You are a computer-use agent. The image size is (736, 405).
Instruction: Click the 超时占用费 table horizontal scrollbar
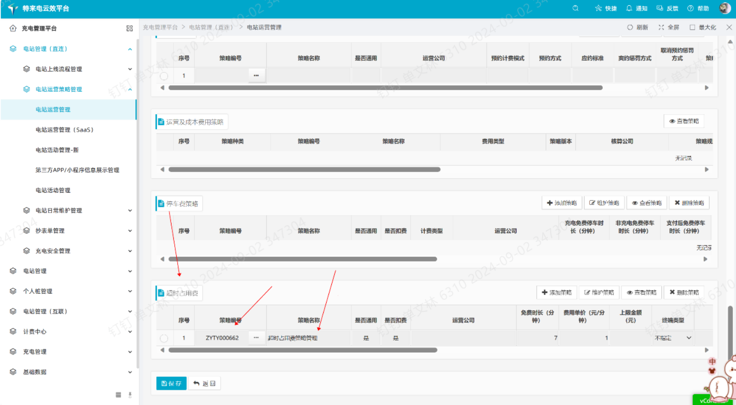(303, 350)
